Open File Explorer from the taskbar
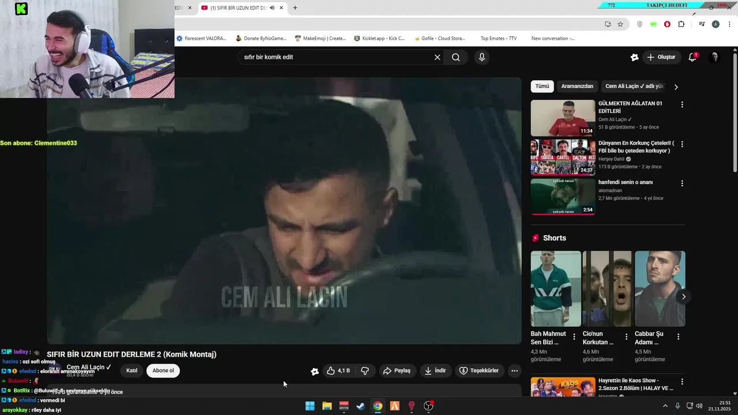This screenshot has width=738, height=415. click(x=327, y=406)
